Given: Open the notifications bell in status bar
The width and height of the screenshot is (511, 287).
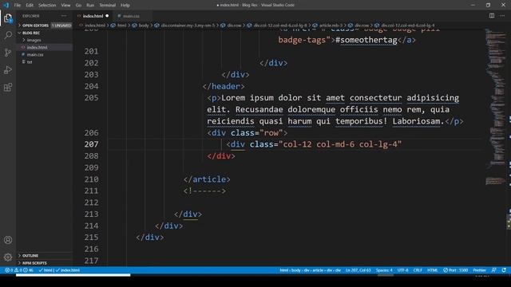Looking at the screenshot, I should [504, 270].
